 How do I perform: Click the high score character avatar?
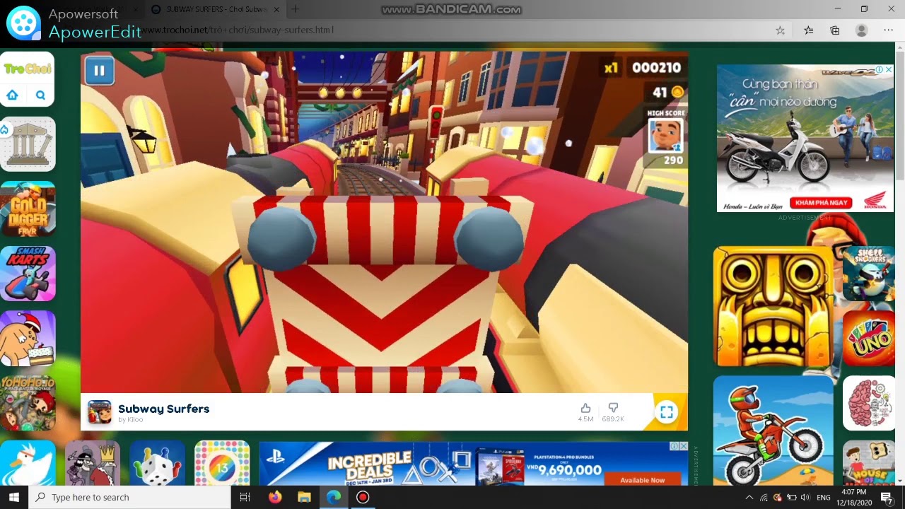pos(665,136)
